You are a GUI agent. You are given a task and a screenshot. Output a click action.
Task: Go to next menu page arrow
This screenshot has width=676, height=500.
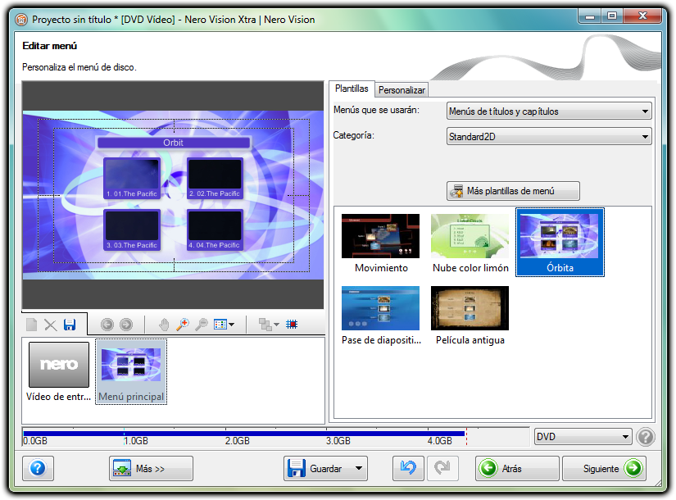[126, 325]
